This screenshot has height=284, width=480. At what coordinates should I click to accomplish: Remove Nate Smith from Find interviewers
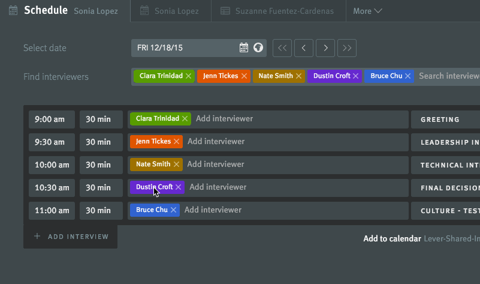click(299, 76)
